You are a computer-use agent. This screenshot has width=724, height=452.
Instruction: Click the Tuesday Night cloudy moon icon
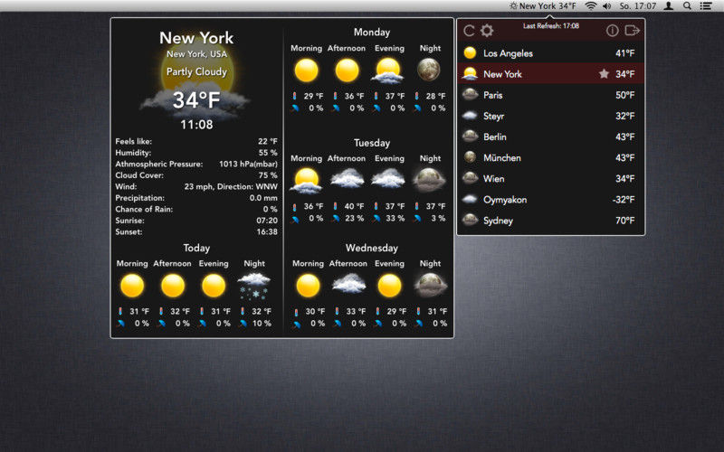point(429,179)
